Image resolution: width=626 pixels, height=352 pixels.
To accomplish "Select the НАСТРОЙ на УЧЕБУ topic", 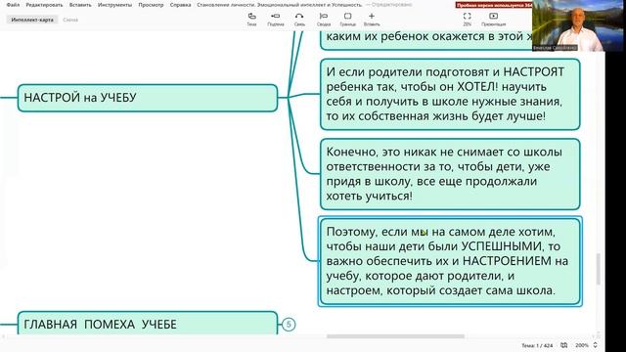I will coord(148,98).
